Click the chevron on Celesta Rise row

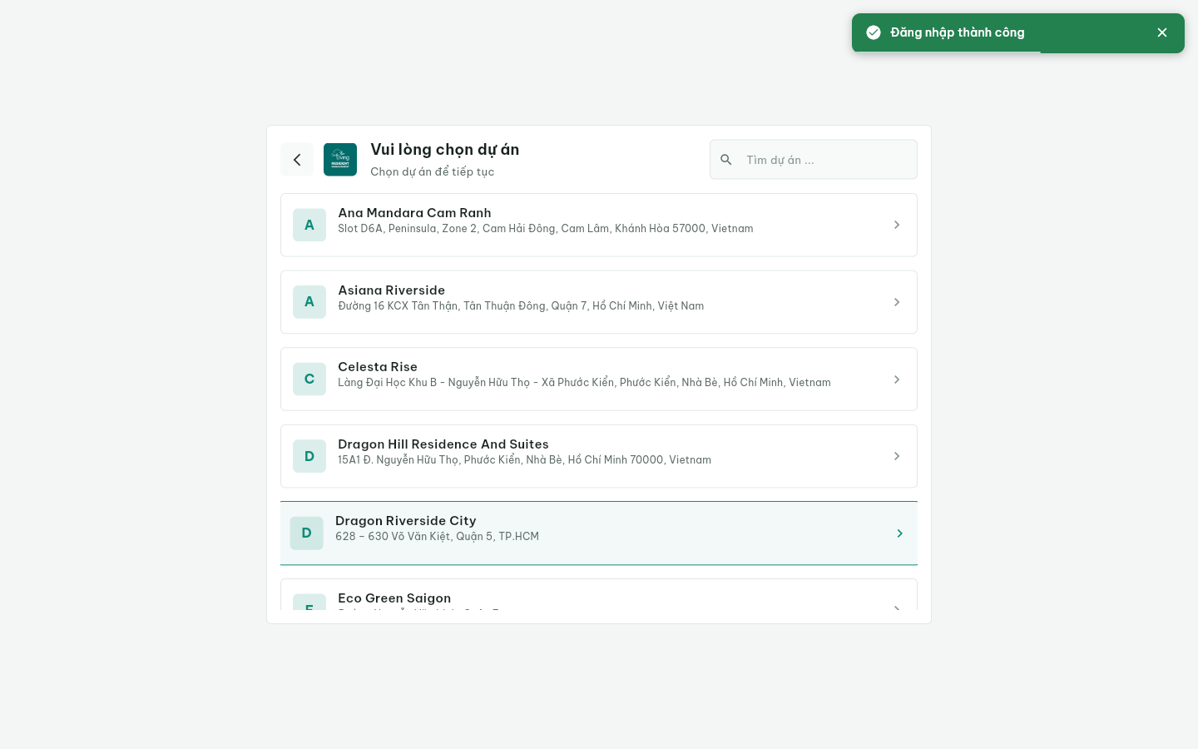(x=897, y=379)
